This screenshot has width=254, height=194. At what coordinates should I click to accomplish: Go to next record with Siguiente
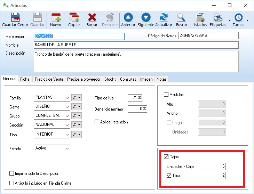coord(146,18)
